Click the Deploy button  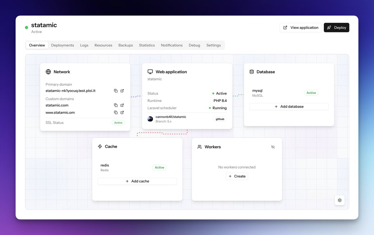click(337, 27)
